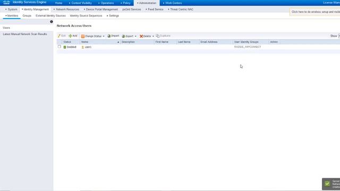340x191 pixels.
Task: Expand the System submenu
Action: coord(11,10)
